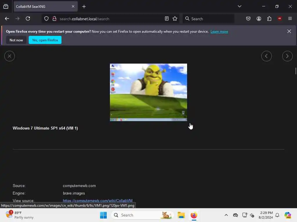This screenshot has width=297, height=222.
Task: Open uBlock Origin extension icon
Action: coord(280,18)
